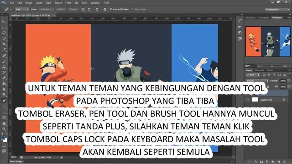Open path operations in options bar
The height and width of the screenshot is (164, 292).
(x=83, y=9)
